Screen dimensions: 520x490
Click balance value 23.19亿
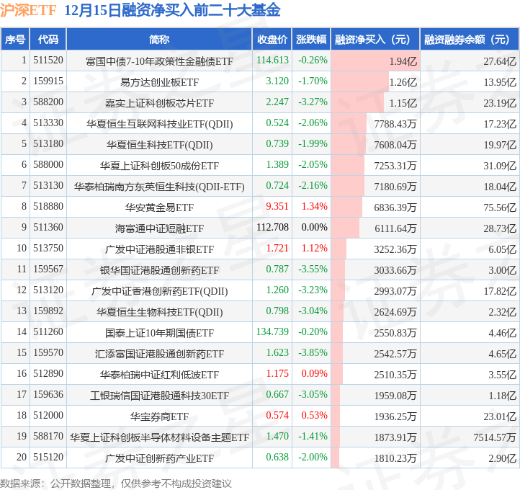pyautogui.click(x=500, y=103)
